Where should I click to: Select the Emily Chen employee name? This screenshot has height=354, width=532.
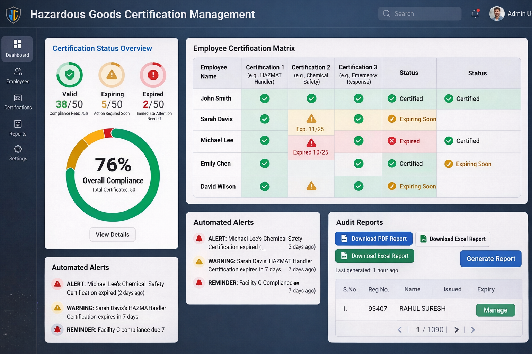[215, 164]
